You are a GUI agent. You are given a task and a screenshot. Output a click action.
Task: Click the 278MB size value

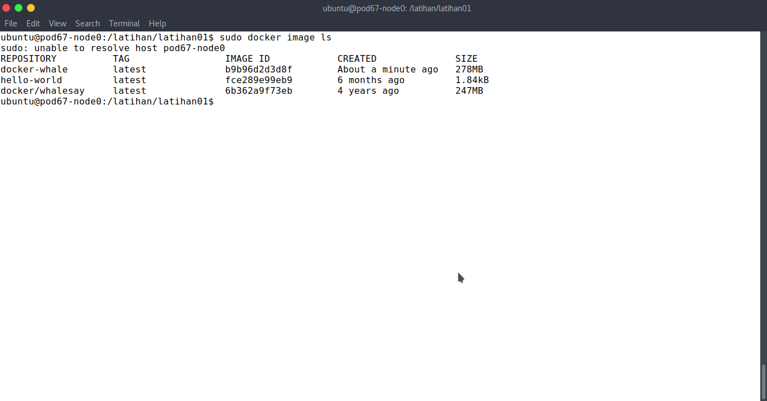pos(469,70)
